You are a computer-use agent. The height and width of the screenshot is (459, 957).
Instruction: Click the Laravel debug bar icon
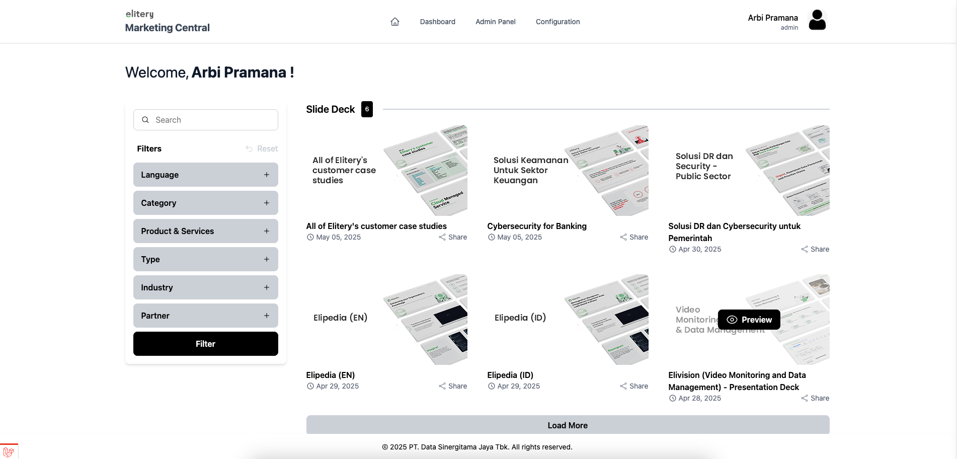coord(9,451)
